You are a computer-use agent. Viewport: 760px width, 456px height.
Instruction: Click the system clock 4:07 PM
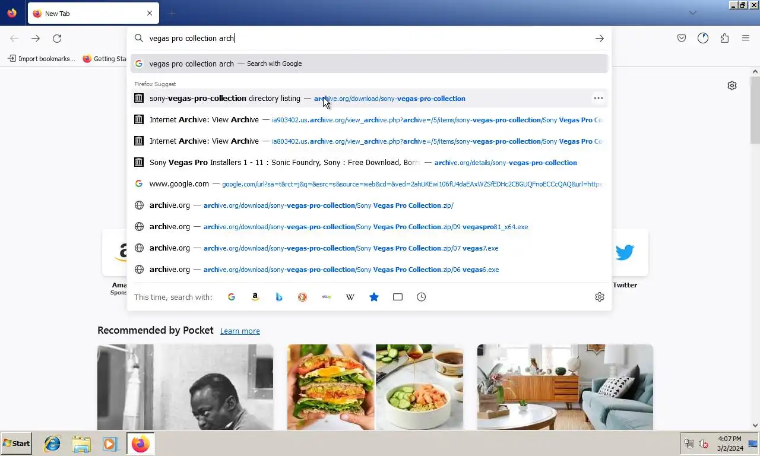(729, 439)
